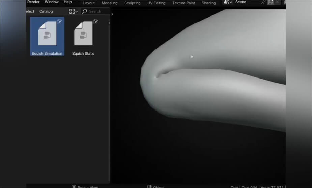Switch to the Shading workspace tab
The height and width of the screenshot is (188, 312).
pyautogui.click(x=208, y=3)
